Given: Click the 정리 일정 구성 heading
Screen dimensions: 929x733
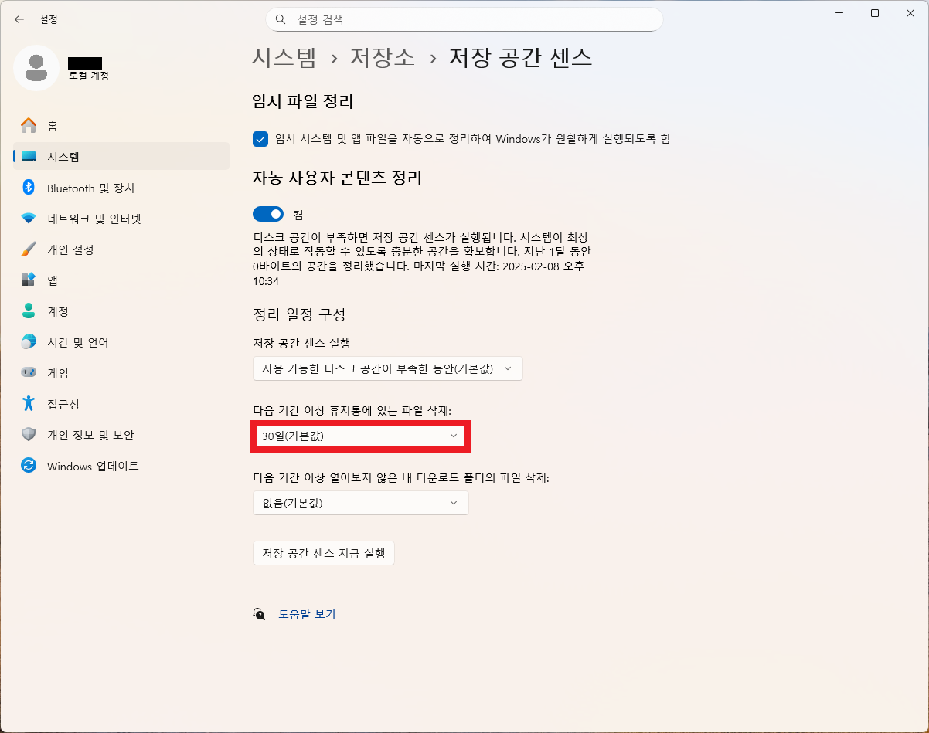Looking at the screenshot, I should coord(299,314).
